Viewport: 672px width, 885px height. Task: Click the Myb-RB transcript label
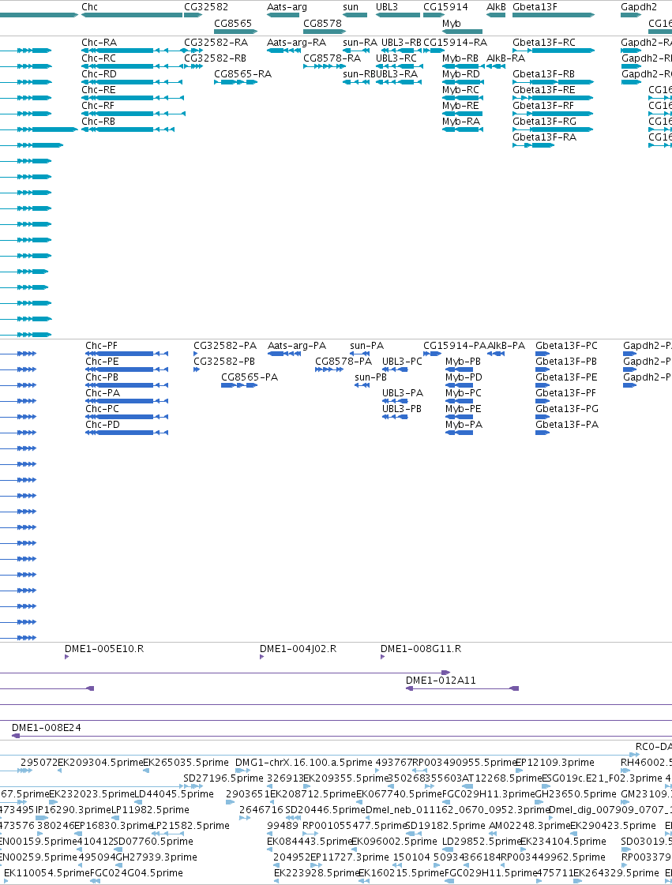460,58
